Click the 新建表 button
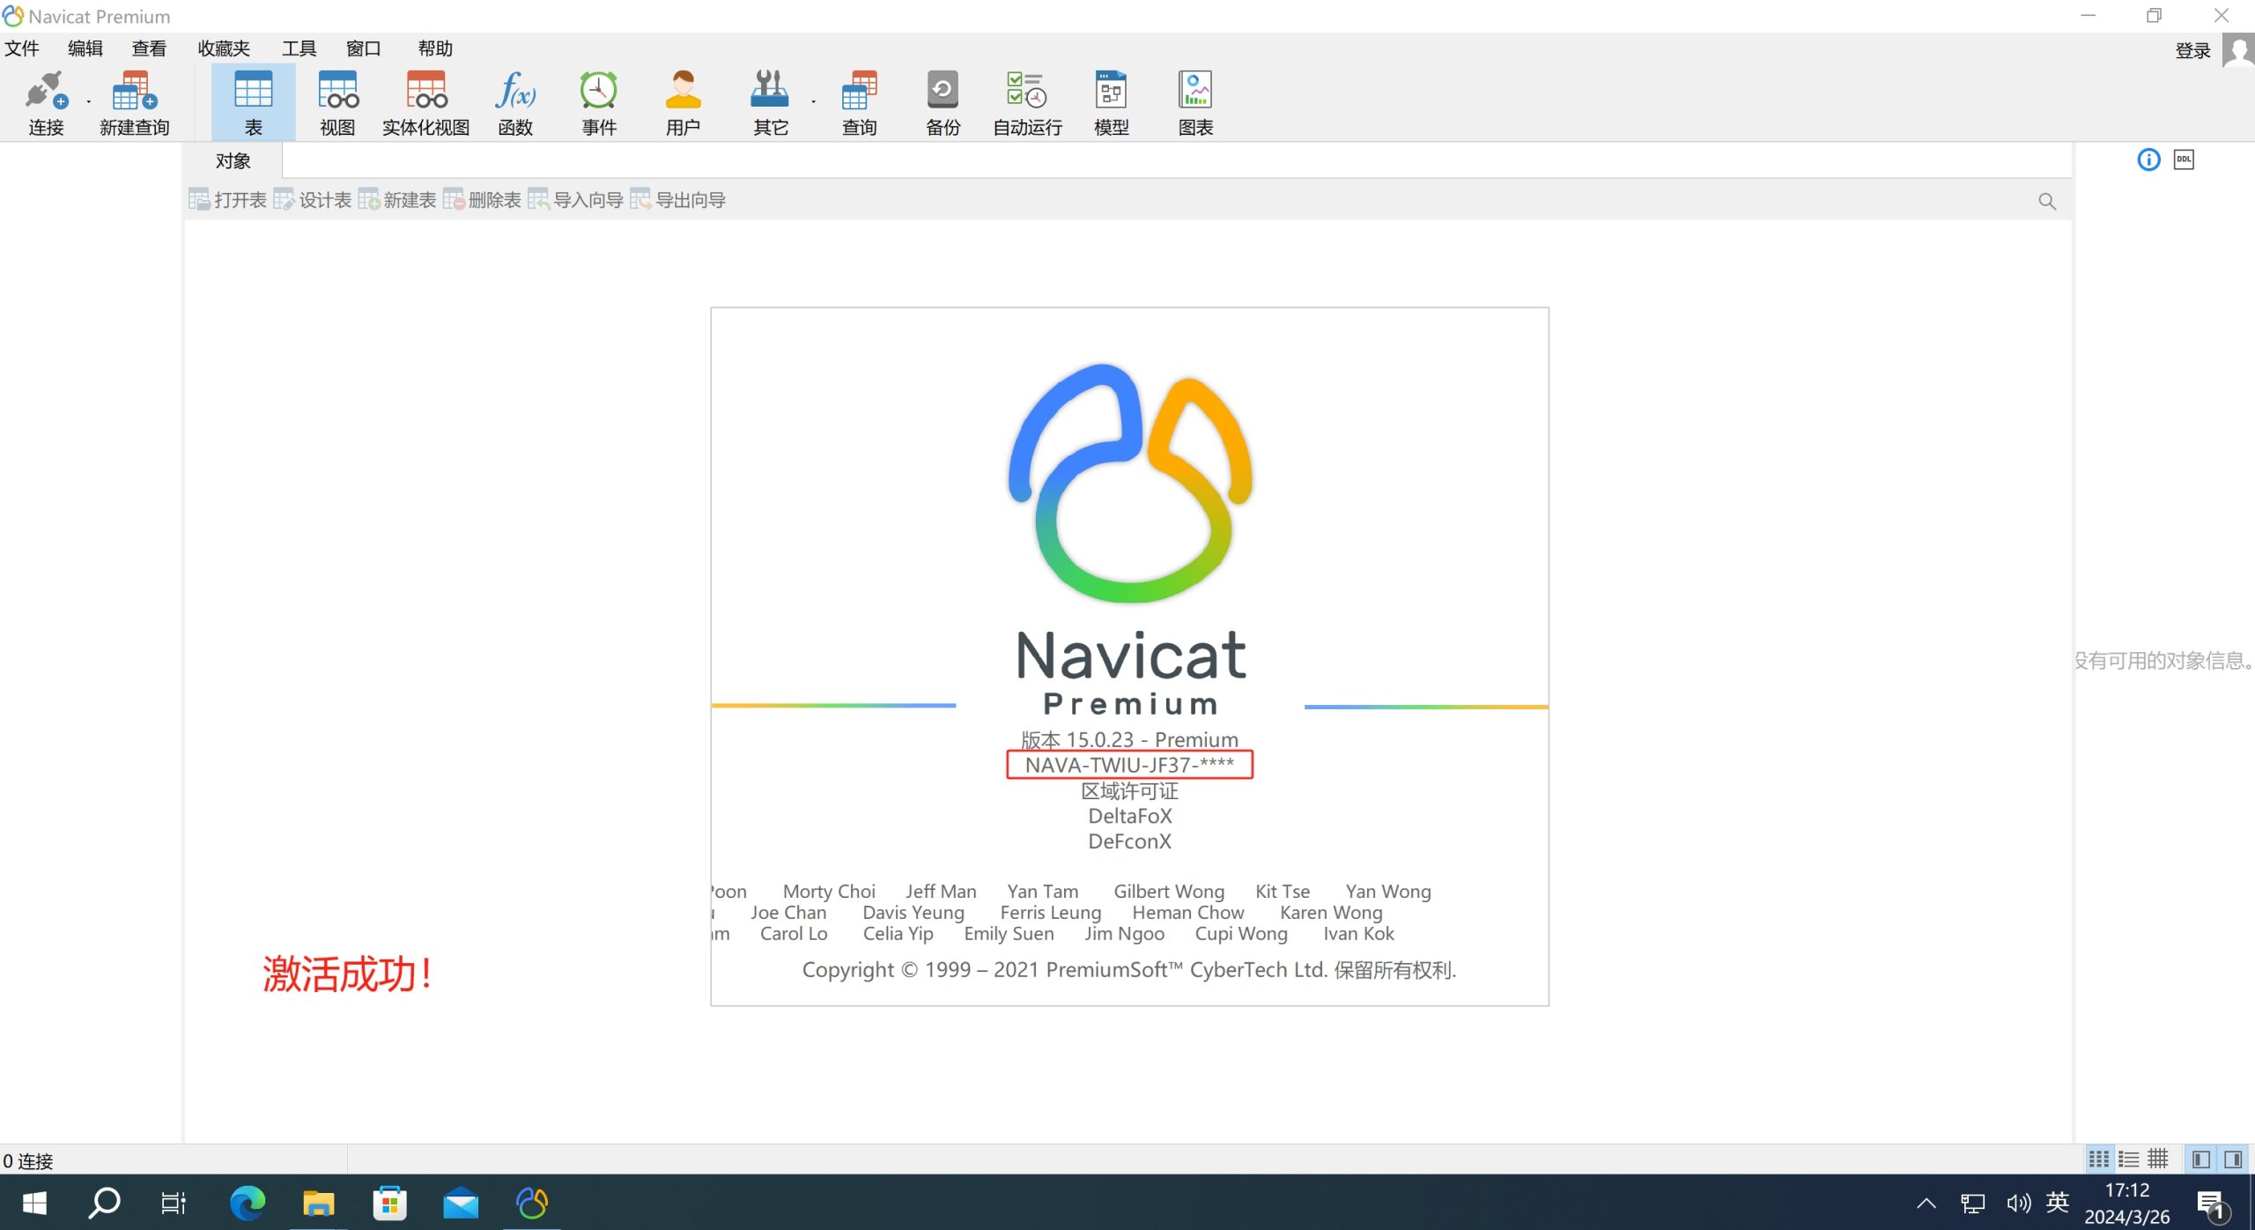Viewport: 2255px width, 1230px height. 397,200
